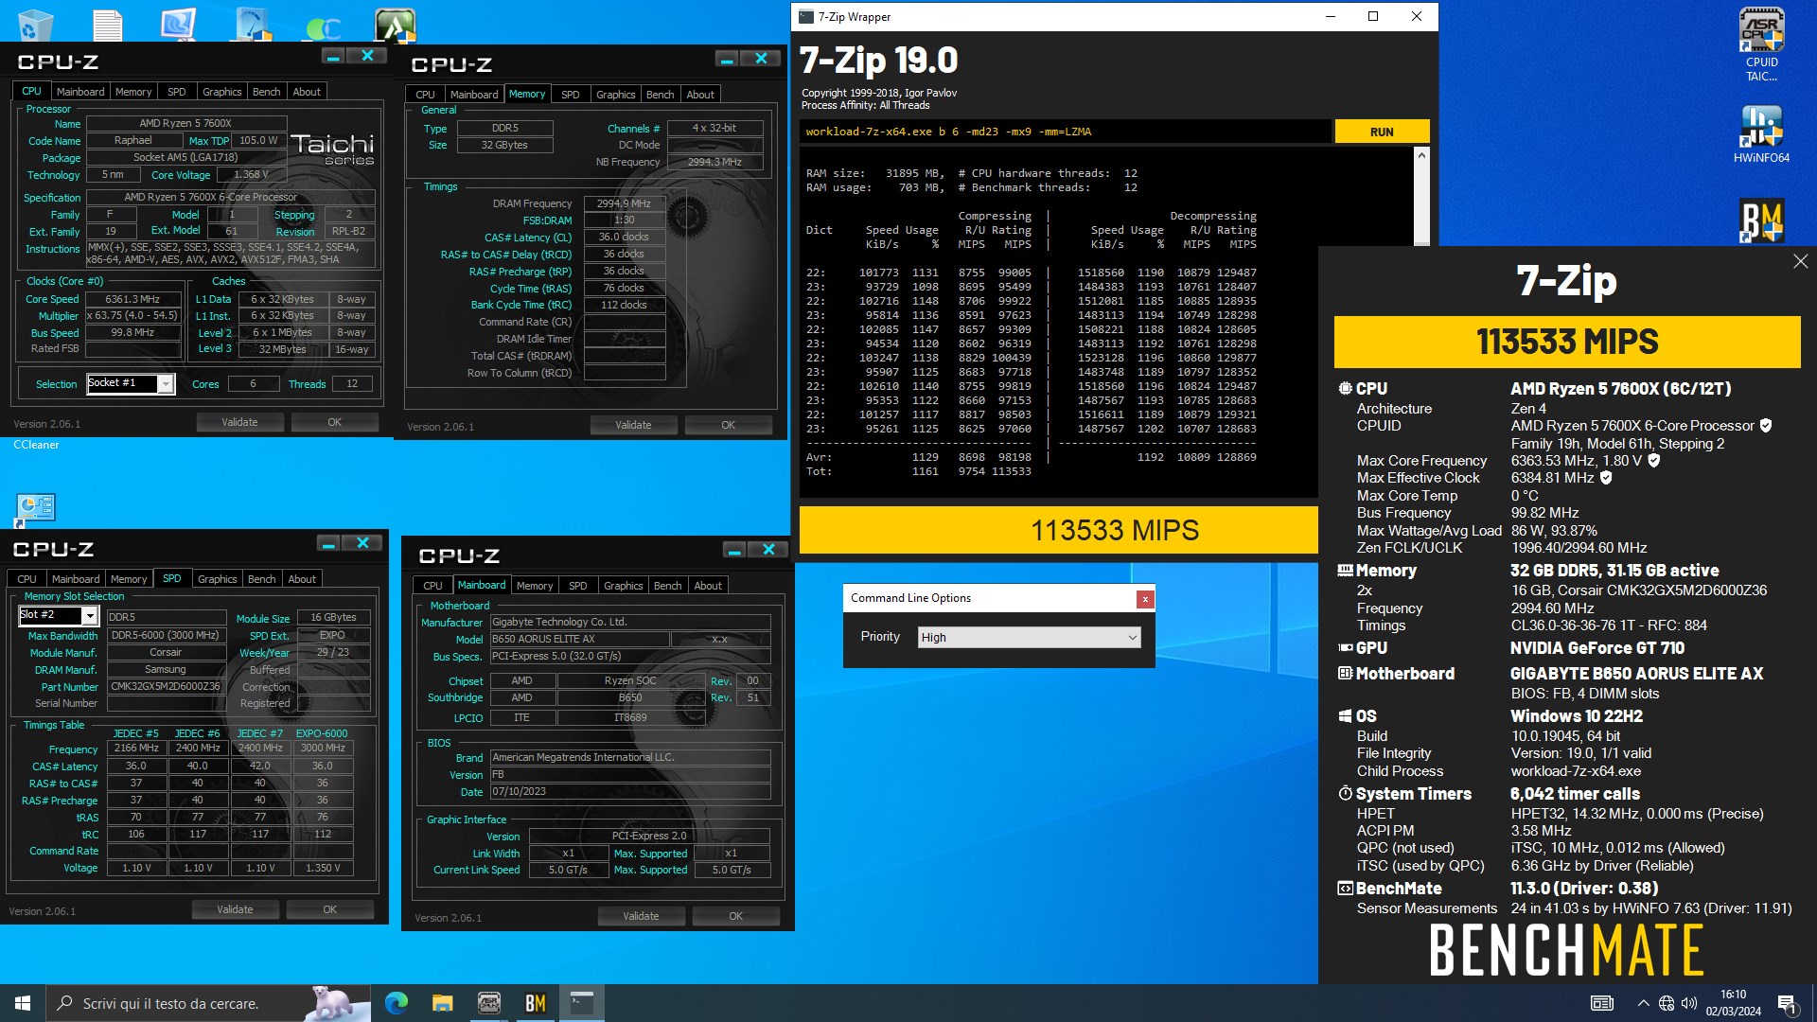Open the BenchMate desktop shortcut icon
The width and height of the screenshot is (1817, 1022).
point(1761,220)
